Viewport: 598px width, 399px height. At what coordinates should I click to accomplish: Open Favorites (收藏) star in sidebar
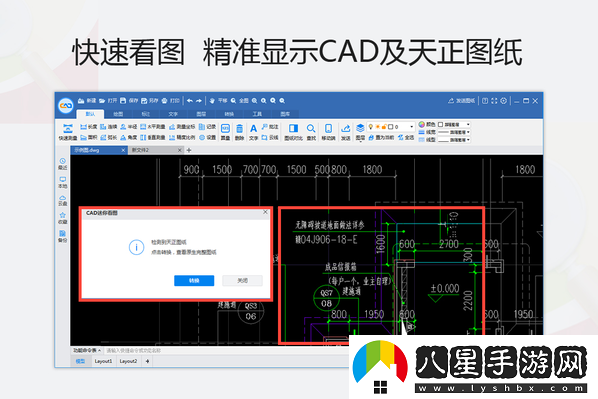click(x=63, y=218)
